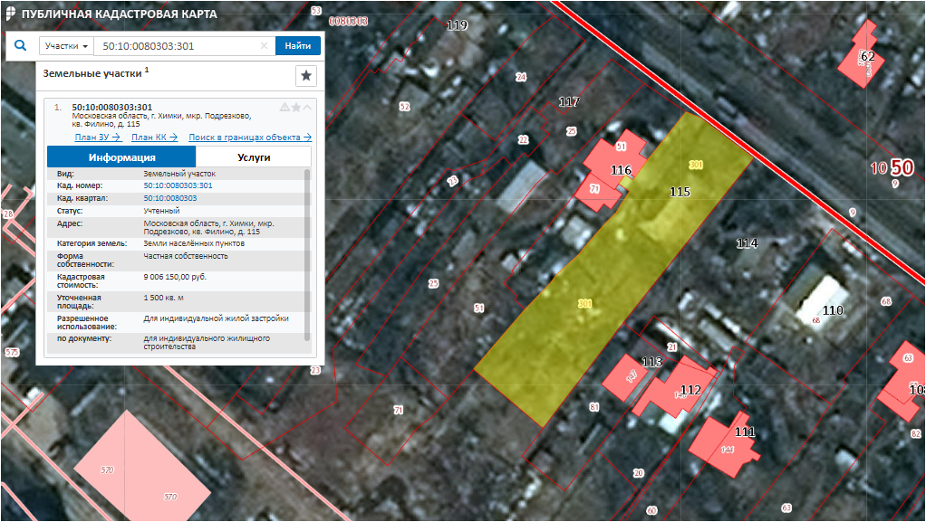Click the cadastral number search field
Image resolution: width=926 pixels, height=522 pixels.
pyautogui.click(x=177, y=46)
